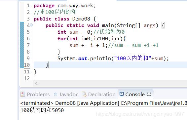This screenshot has width=187, height=120.
Task: Click the class name Demo08 in code
Action: (81, 19)
